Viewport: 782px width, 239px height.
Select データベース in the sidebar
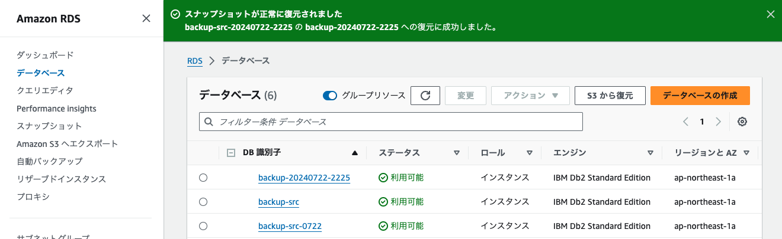point(41,73)
